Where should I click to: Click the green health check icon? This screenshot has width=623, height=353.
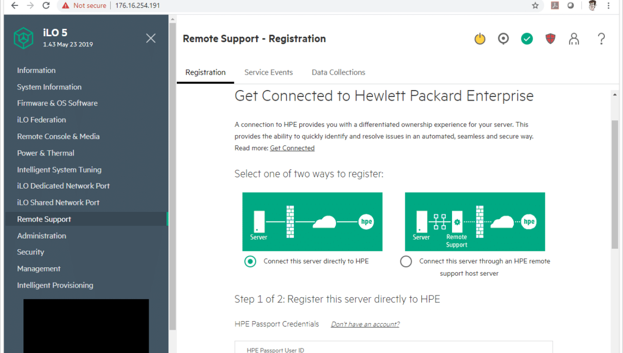(x=527, y=38)
